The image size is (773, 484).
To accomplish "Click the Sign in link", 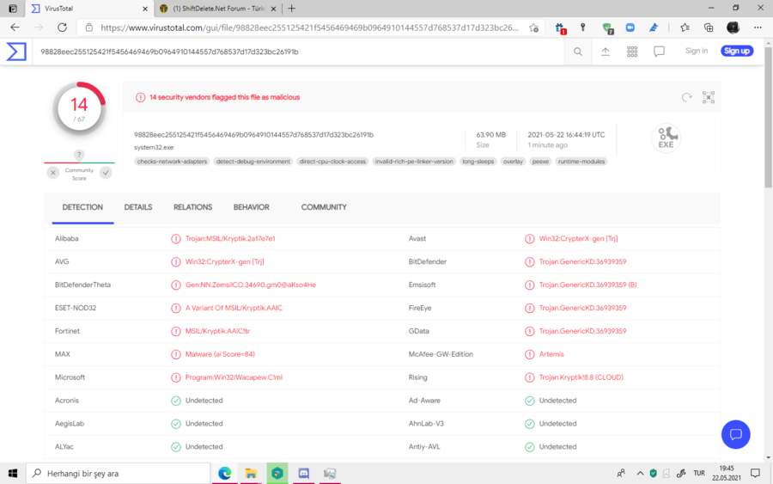I will click(696, 51).
